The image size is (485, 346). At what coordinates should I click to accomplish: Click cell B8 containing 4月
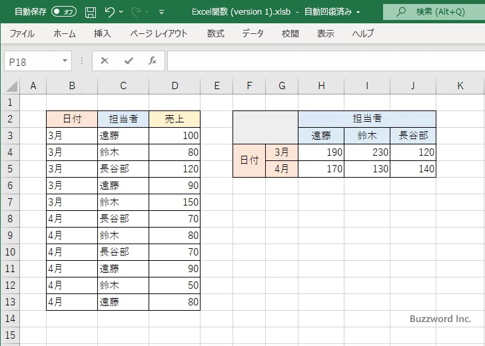pyautogui.click(x=72, y=219)
